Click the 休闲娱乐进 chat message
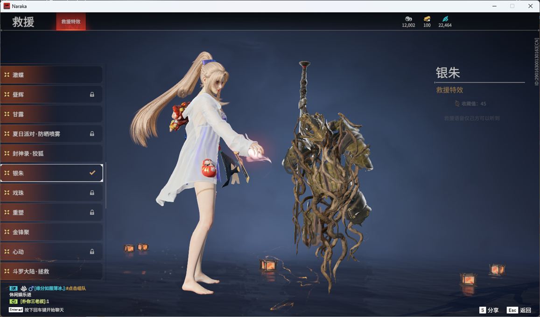The height and width of the screenshot is (317, 540). pyautogui.click(x=21, y=295)
